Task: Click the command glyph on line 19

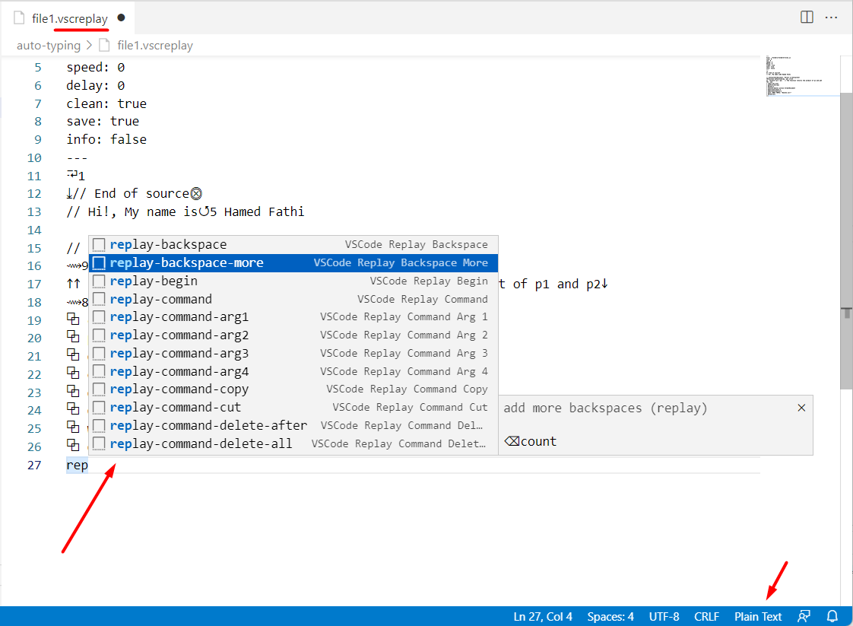Action: [x=73, y=319]
